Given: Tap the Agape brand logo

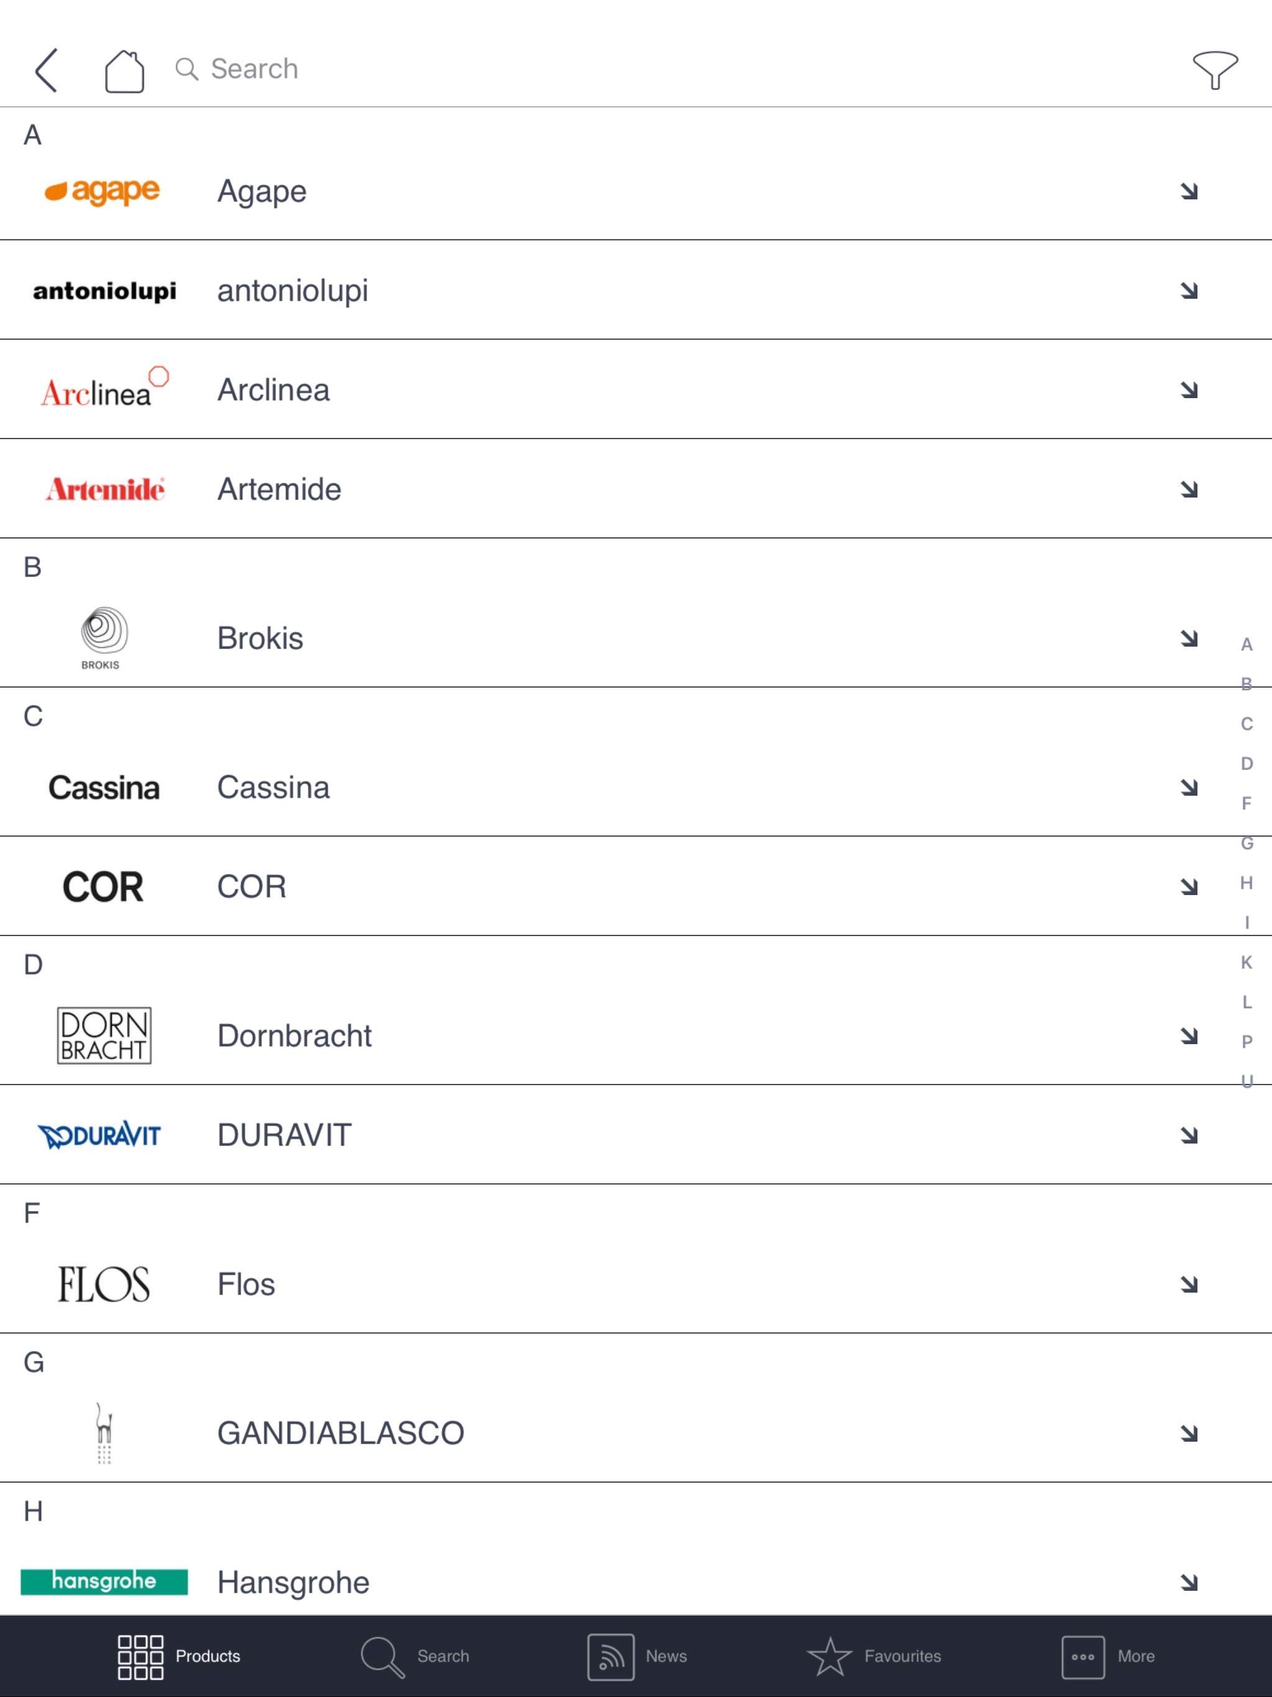Looking at the screenshot, I should click(103, 191).
